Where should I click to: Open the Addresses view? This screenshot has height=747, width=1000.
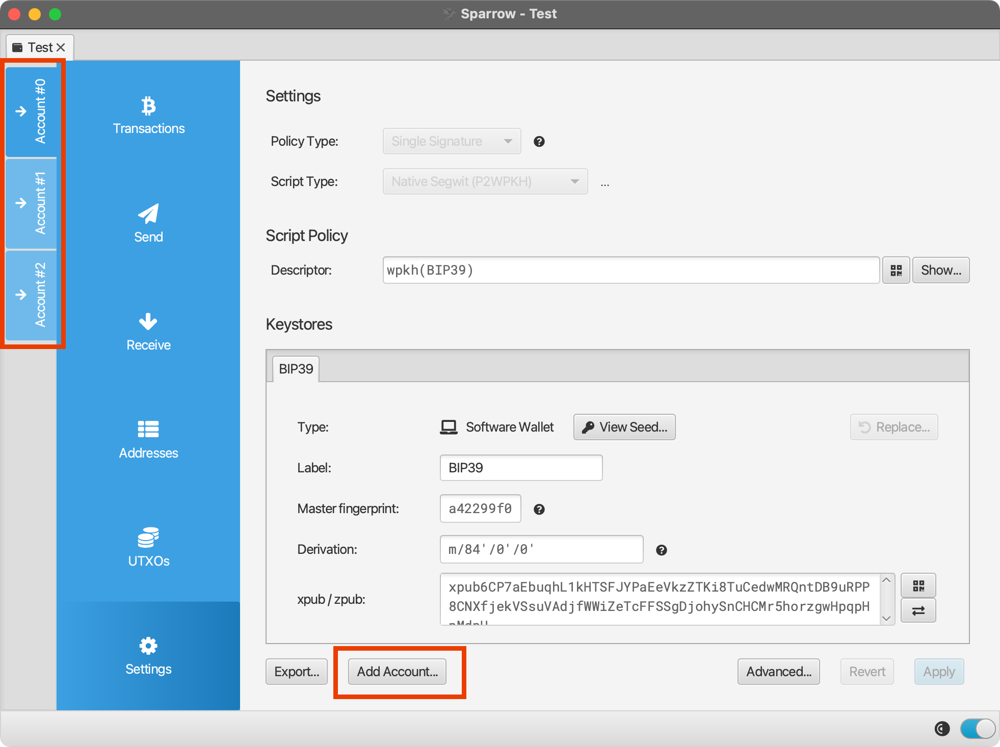[148, 440]
